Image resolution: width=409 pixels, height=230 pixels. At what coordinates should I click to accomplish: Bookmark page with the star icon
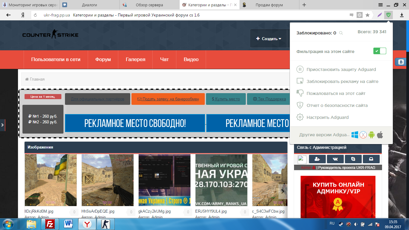[367, 15]
